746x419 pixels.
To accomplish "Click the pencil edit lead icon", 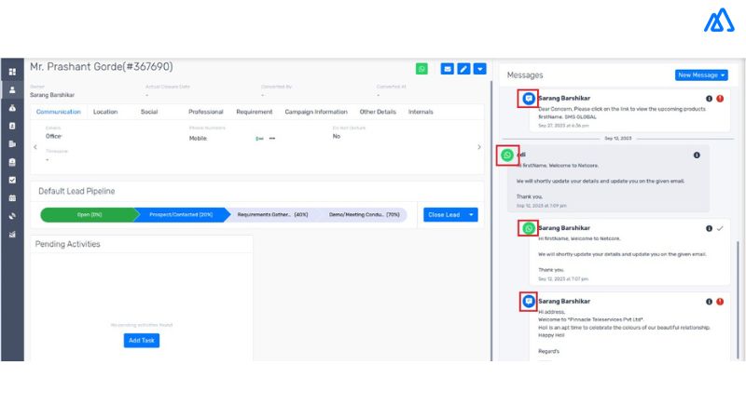I will click(x=463, y=69).
